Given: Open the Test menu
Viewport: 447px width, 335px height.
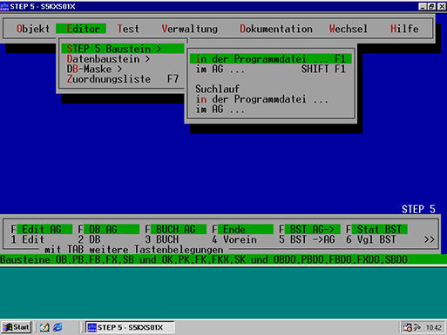Looking at the screenshot, I should click(x=128, y=29).
